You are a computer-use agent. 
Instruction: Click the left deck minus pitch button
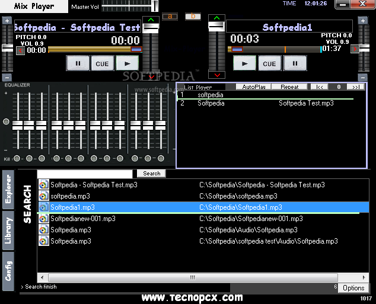(x=7, y=78)
